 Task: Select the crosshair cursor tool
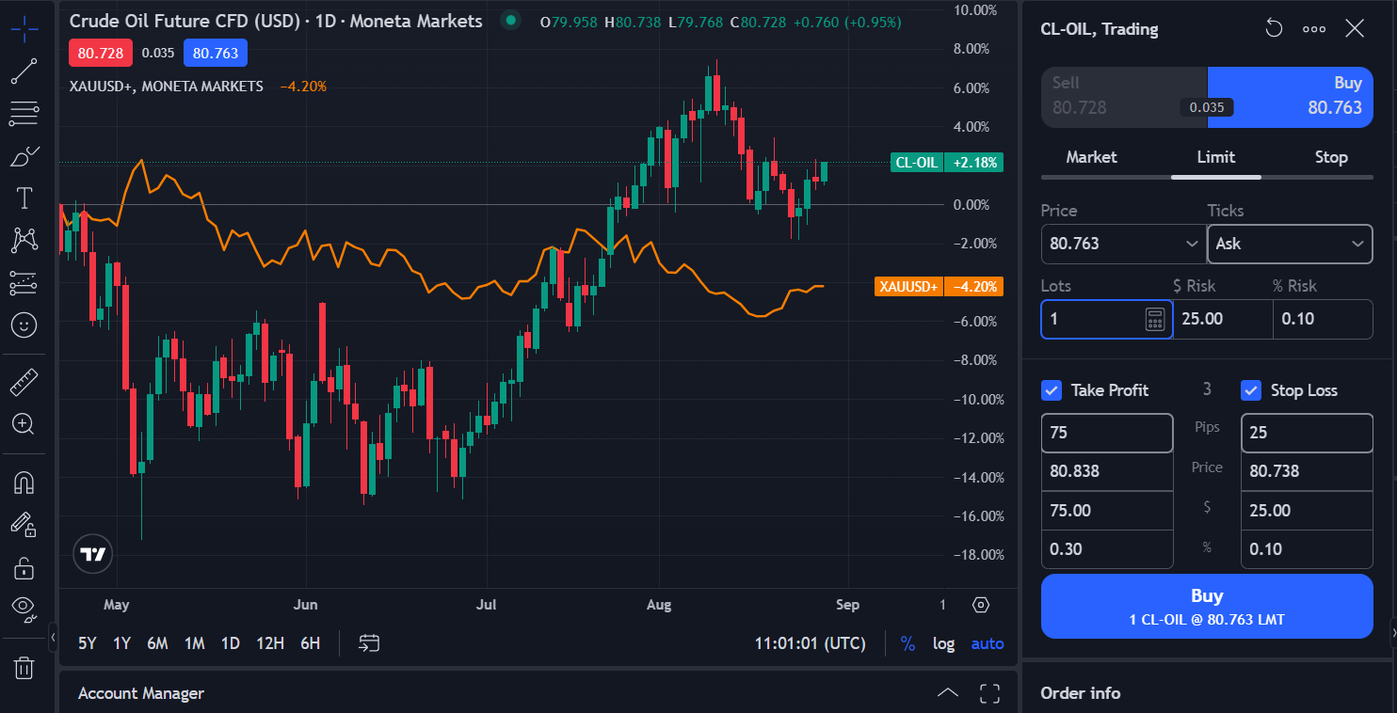pyautogui.click(x=24, y=28)
